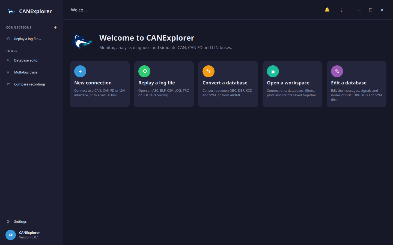The width and height of the screenshot is (393, 245).
Task: Click the CANExplorer name beside the CE avatar
Action: tap(29, 233)
